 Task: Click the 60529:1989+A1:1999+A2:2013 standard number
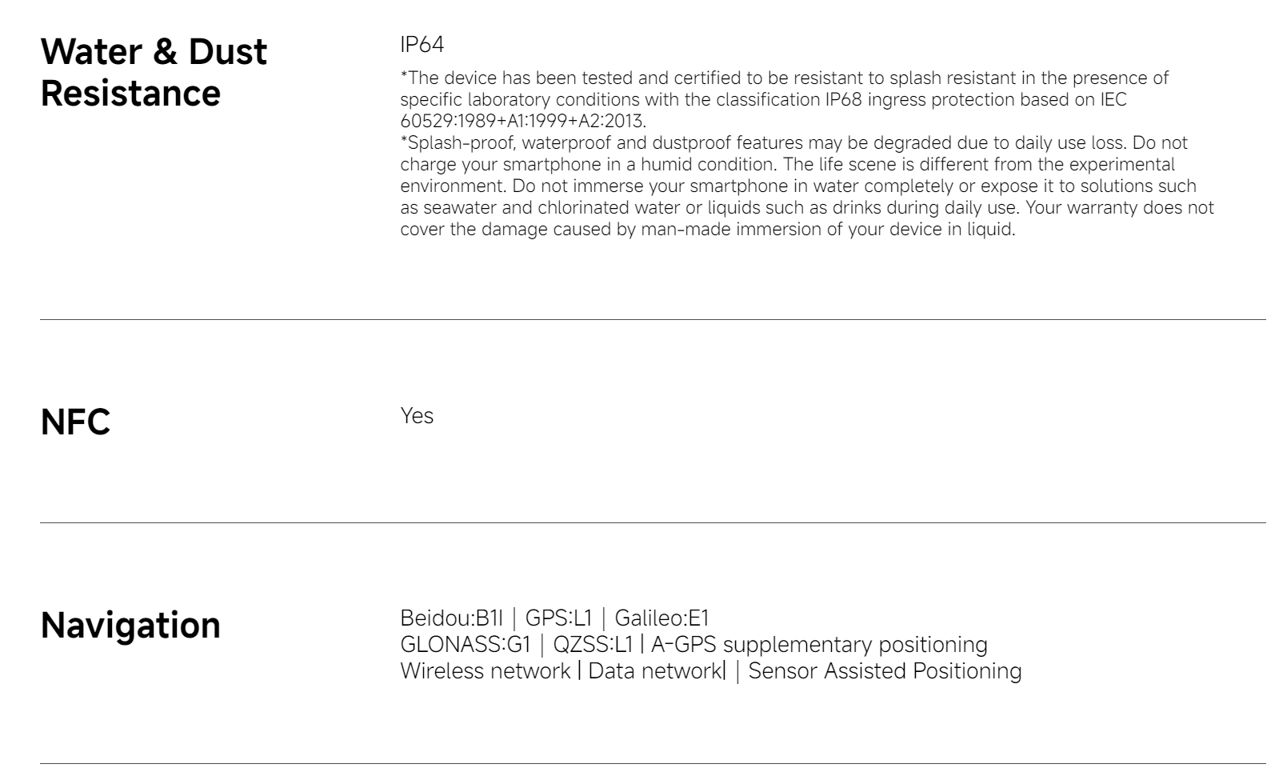coord(522,122)
